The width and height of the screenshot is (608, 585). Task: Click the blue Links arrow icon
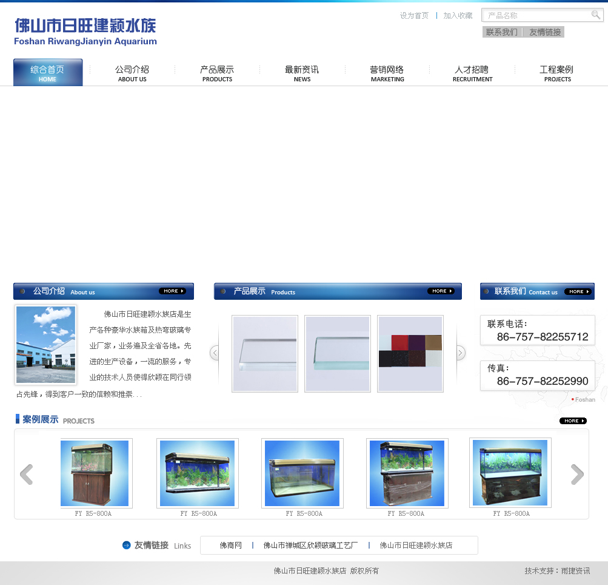click(126, 545)
